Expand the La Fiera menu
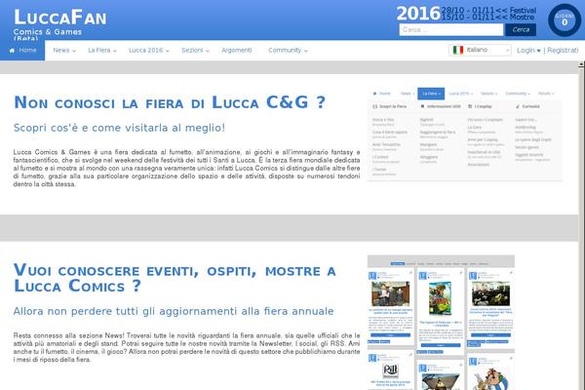 click(x=101, y=51)
